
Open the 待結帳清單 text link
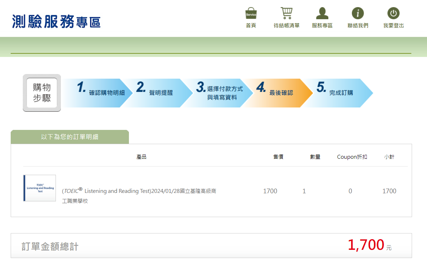[x=286, y=26]
